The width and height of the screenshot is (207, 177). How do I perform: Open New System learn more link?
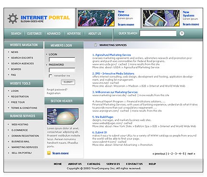(191, 24)
